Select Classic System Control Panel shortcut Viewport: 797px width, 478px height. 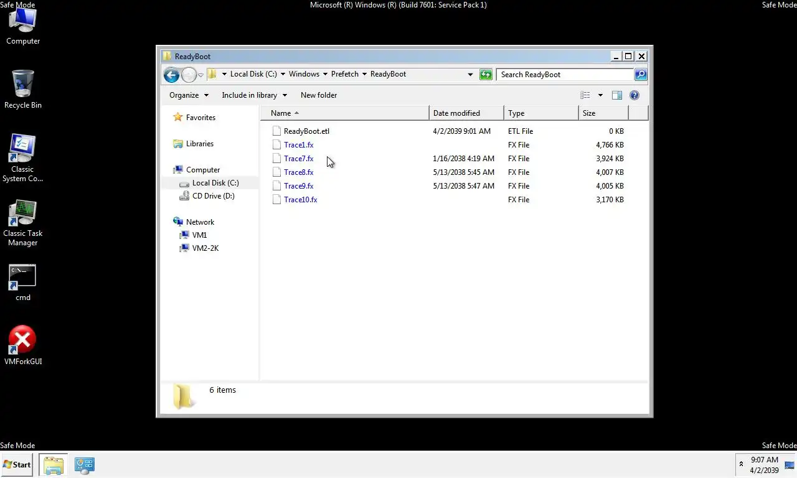pyautogui.click(x=22, y=158)
